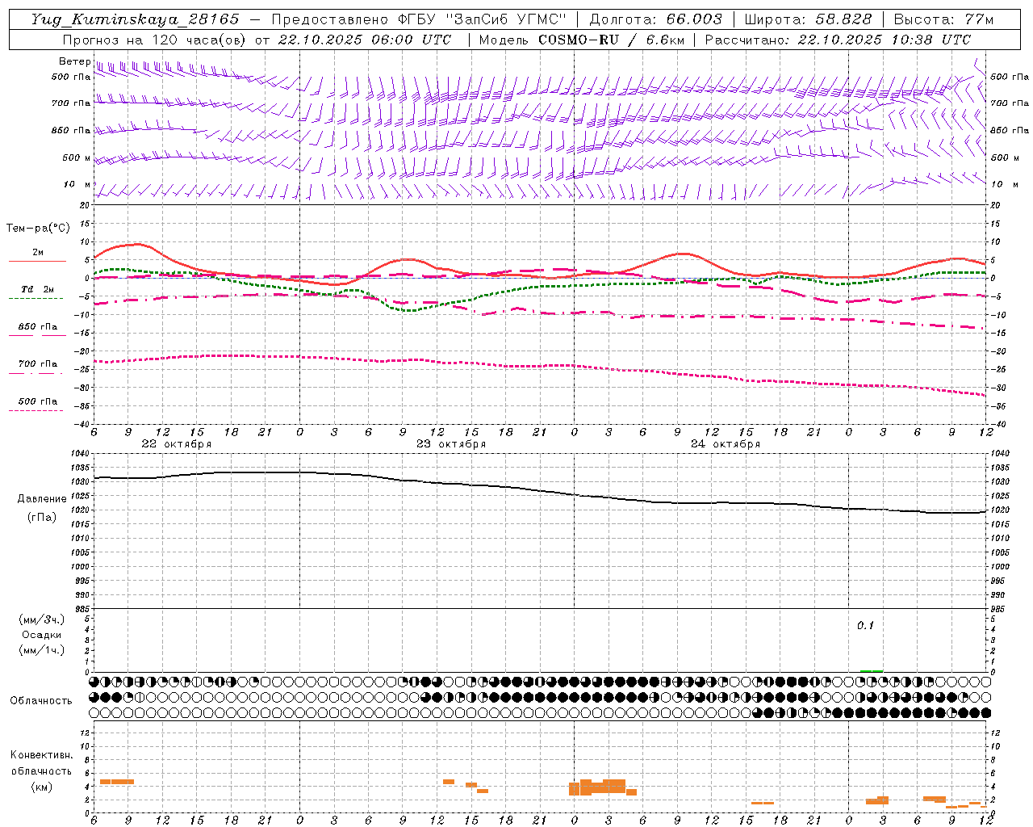Click the 24 октября date label

point(726,444)
